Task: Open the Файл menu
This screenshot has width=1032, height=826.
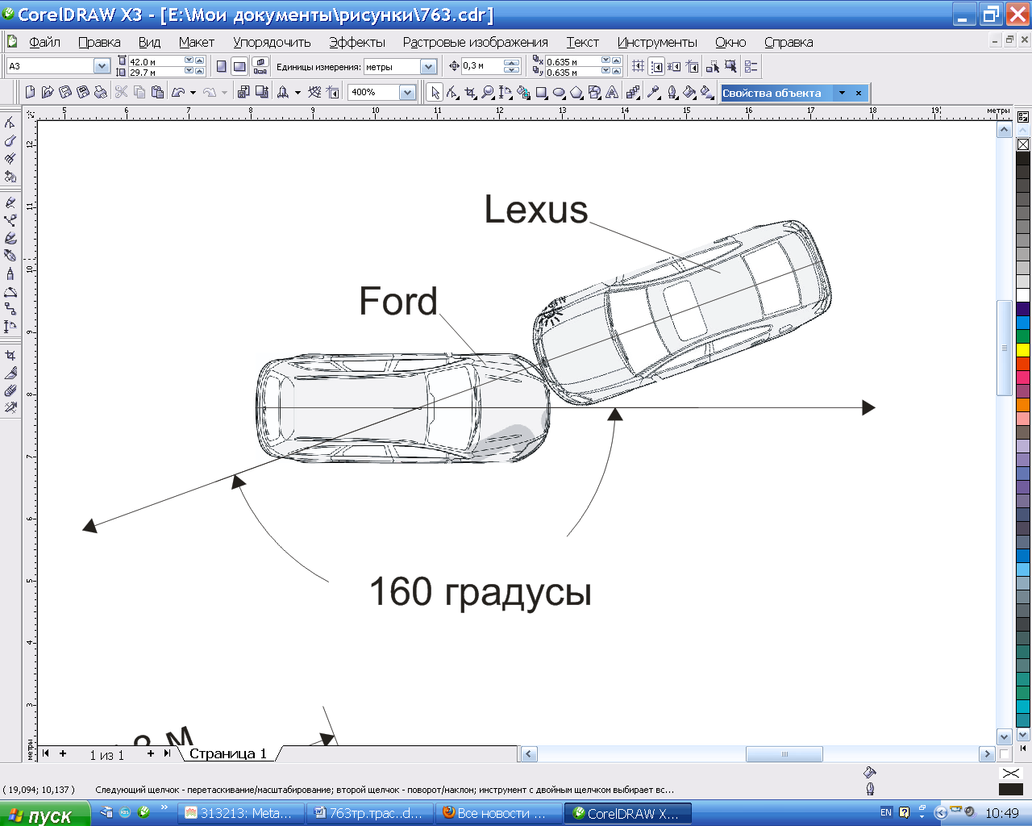Action: 44,42
